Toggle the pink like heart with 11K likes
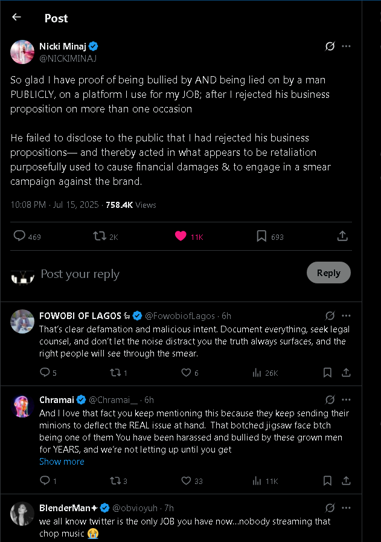Screen dimensions: 381x542 pos(181,236)
